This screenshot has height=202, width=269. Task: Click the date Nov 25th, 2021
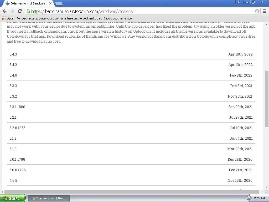tap(240, 96)
